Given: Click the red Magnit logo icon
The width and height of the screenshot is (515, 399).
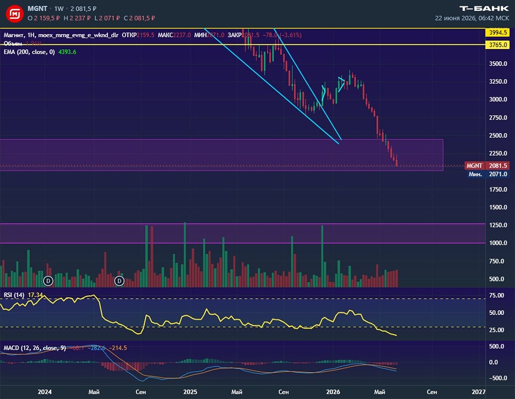Looking at the screenshot, I should click(14, 13).
